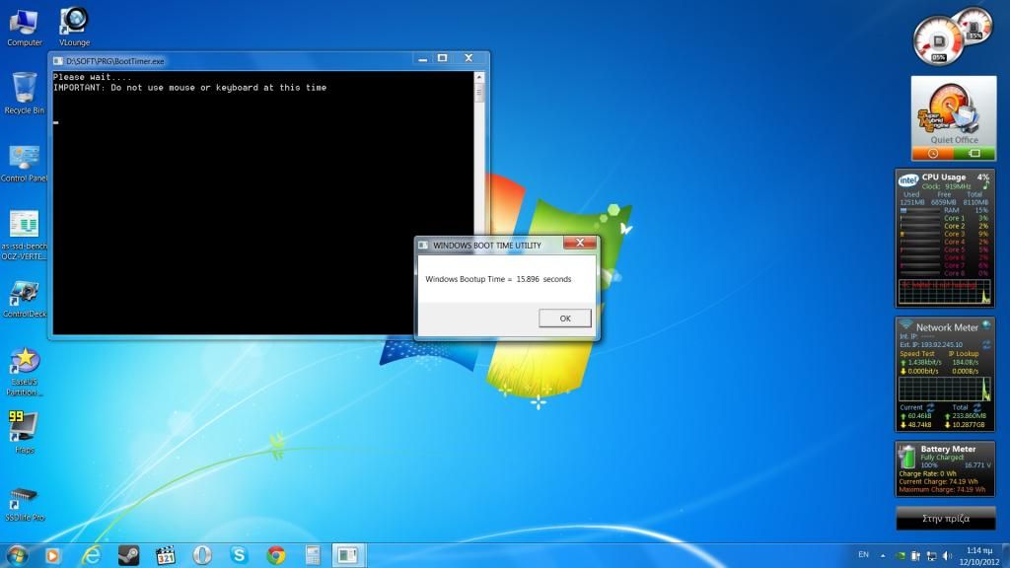The width and height of the screenshot is (1010, 568).
Task: Toggle the speaker volume in the system tray
Action: 948,555
